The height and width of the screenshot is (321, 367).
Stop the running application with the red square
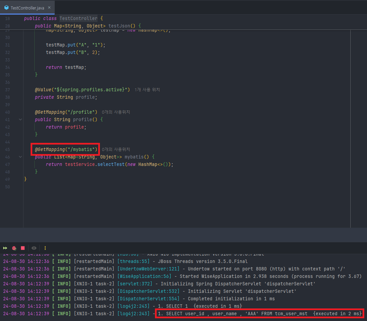(x=23, y=248)
